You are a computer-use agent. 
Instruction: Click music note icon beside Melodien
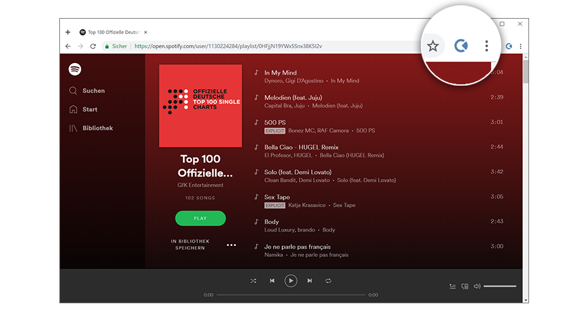tap(256, 97)
